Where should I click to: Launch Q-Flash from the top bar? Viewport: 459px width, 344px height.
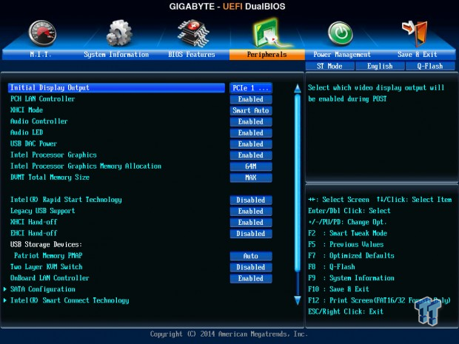pyautogui.click(x=430, y=66)
